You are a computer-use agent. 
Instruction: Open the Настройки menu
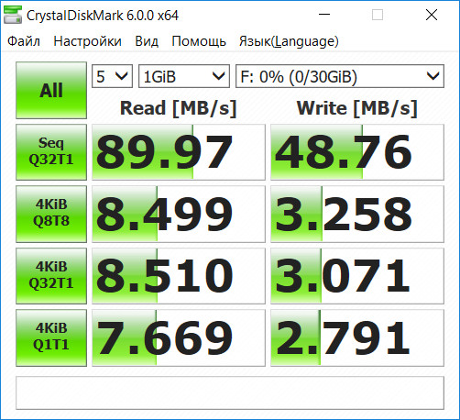click(x=87, y=41)
